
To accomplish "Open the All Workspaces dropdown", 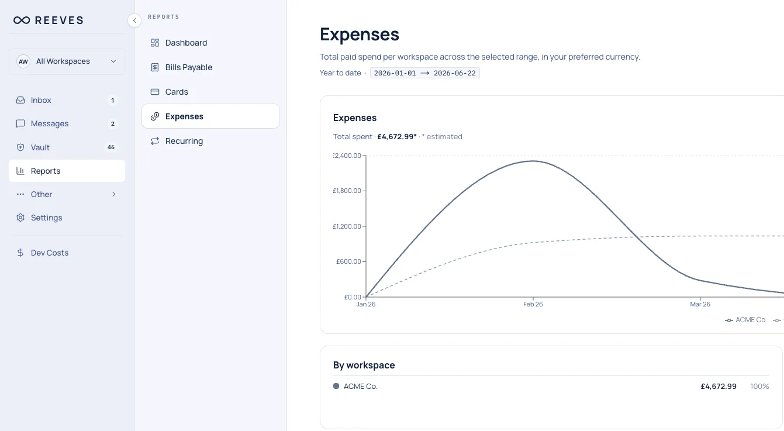I will (67, 61).
